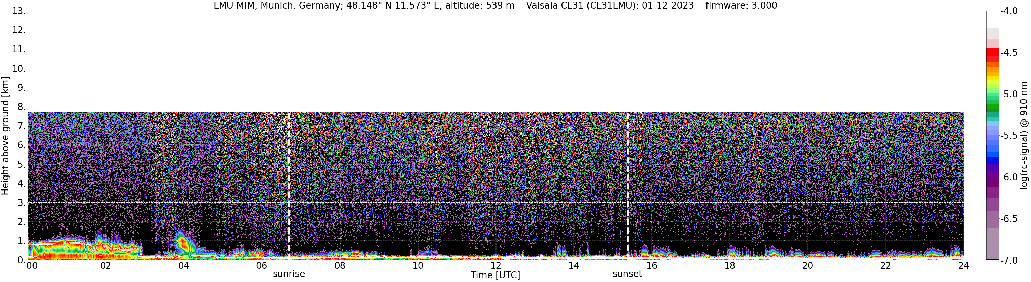
Task: Click the time axis tick label '12'
Action: [x=495, y=266]
